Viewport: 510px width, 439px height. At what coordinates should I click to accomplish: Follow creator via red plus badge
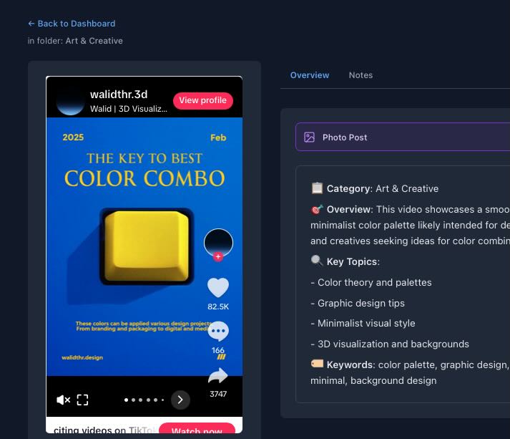tap(218, 256)
